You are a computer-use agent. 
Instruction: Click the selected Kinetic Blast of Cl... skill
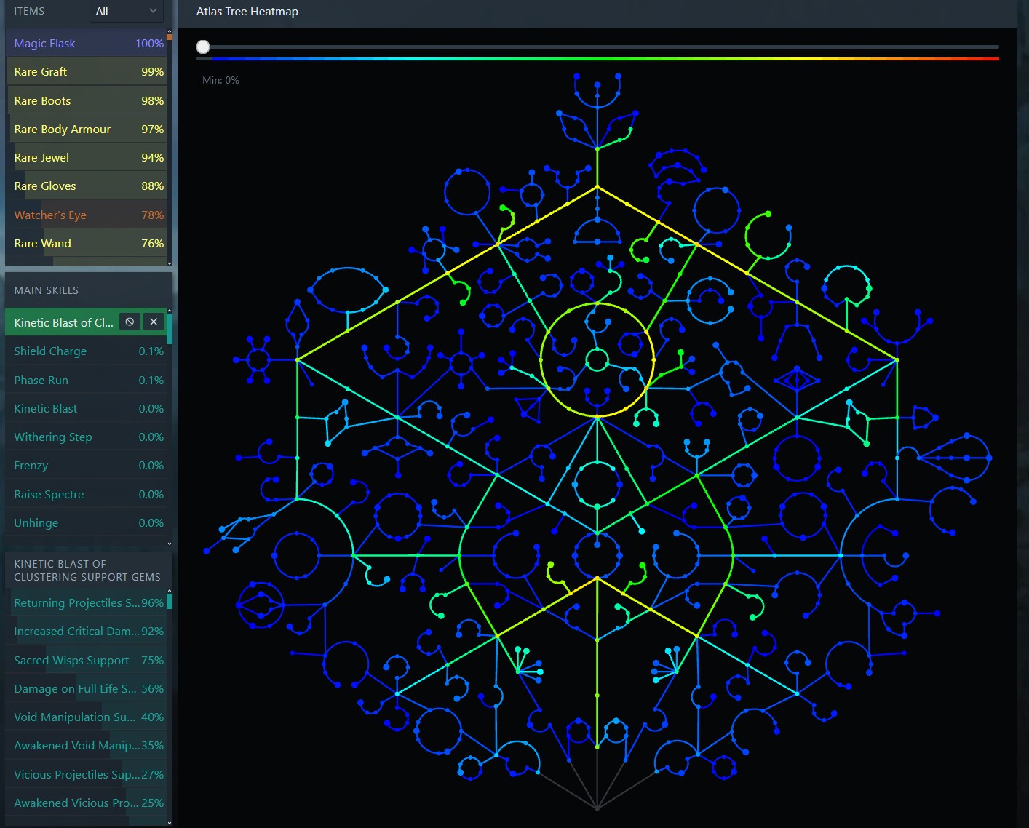point(63,322)
